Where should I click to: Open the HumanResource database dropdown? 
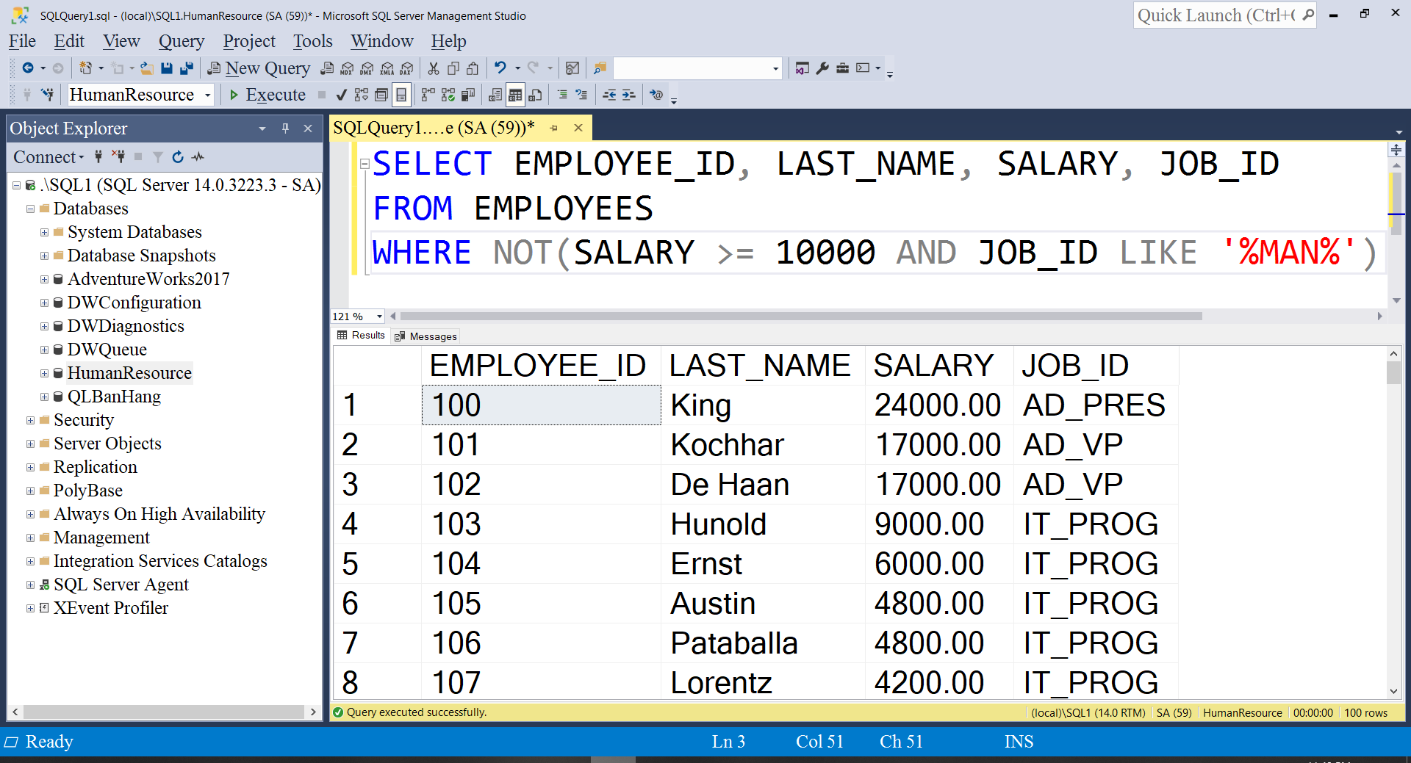pos(208,95)
